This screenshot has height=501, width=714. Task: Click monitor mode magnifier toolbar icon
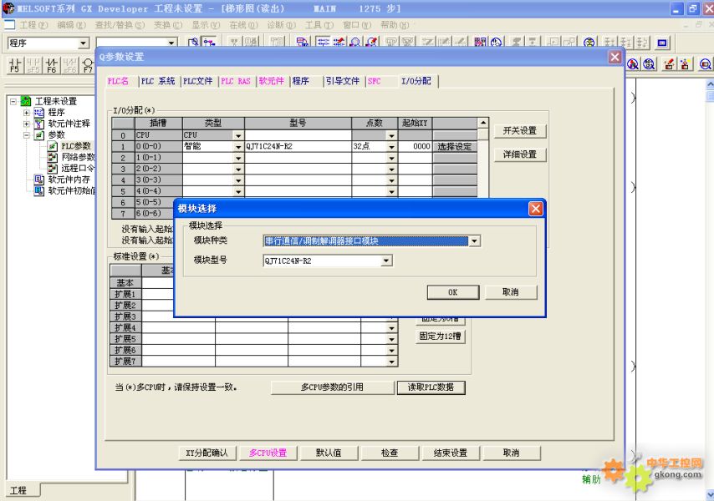[x=355, y=43]
